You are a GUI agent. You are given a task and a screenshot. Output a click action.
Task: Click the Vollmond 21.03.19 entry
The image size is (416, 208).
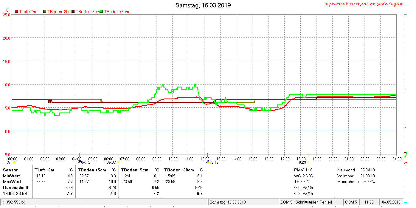coord(356,176)
